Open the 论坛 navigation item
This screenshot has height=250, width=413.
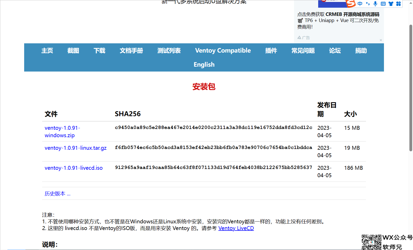[x=335, y=51]
